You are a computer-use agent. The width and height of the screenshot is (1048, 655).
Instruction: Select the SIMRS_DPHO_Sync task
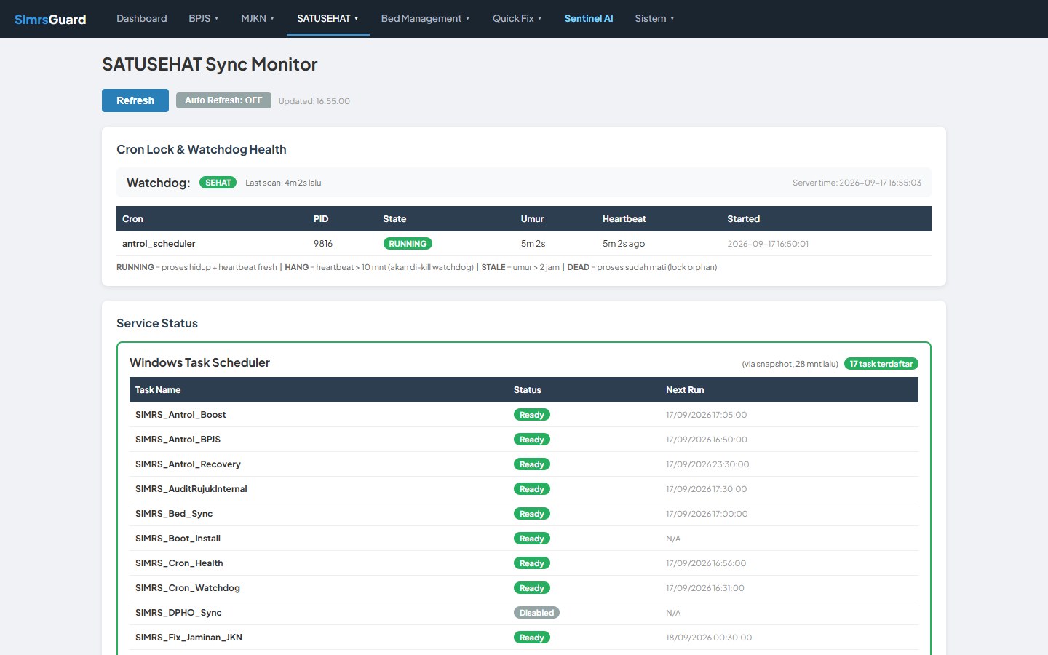178,613
